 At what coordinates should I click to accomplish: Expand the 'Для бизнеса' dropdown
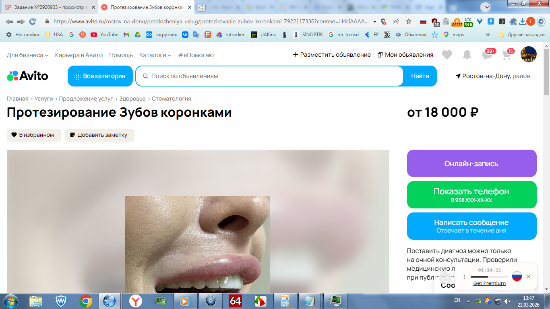[x=28, y=55]
